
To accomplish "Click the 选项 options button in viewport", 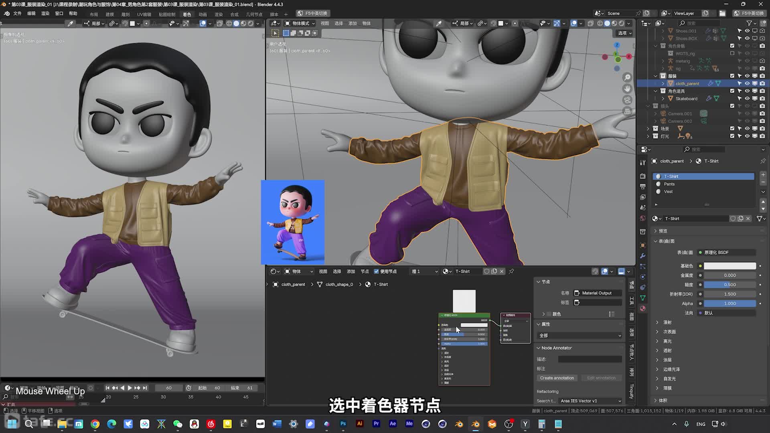I will [x=625, y=33].
